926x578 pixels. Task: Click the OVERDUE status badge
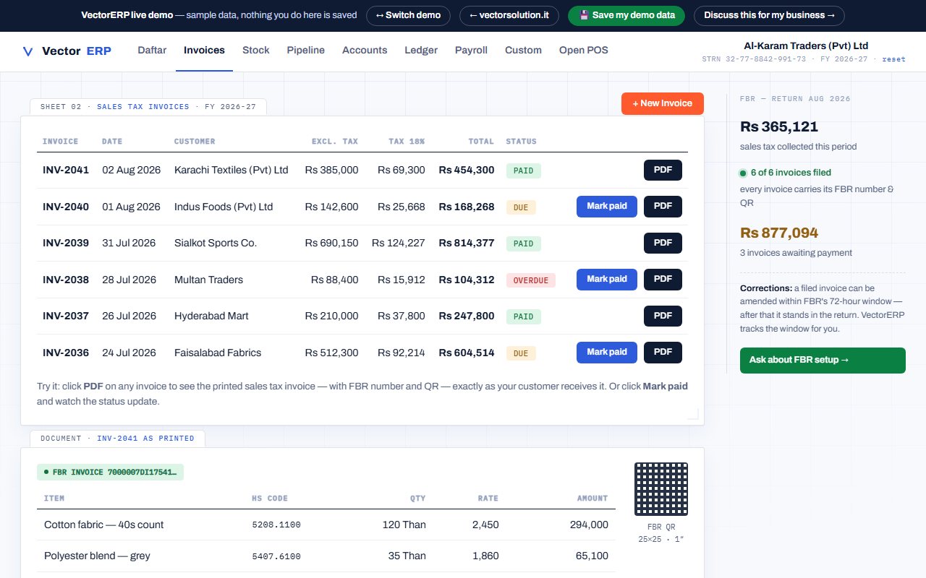pyautogui.click(x=531, y=280)
